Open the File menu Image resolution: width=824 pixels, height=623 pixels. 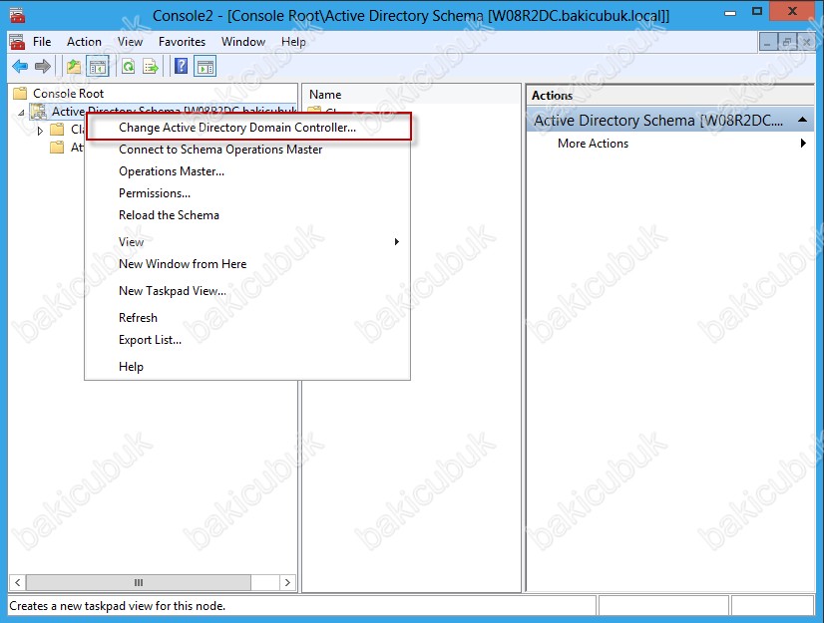pos(42,42)
